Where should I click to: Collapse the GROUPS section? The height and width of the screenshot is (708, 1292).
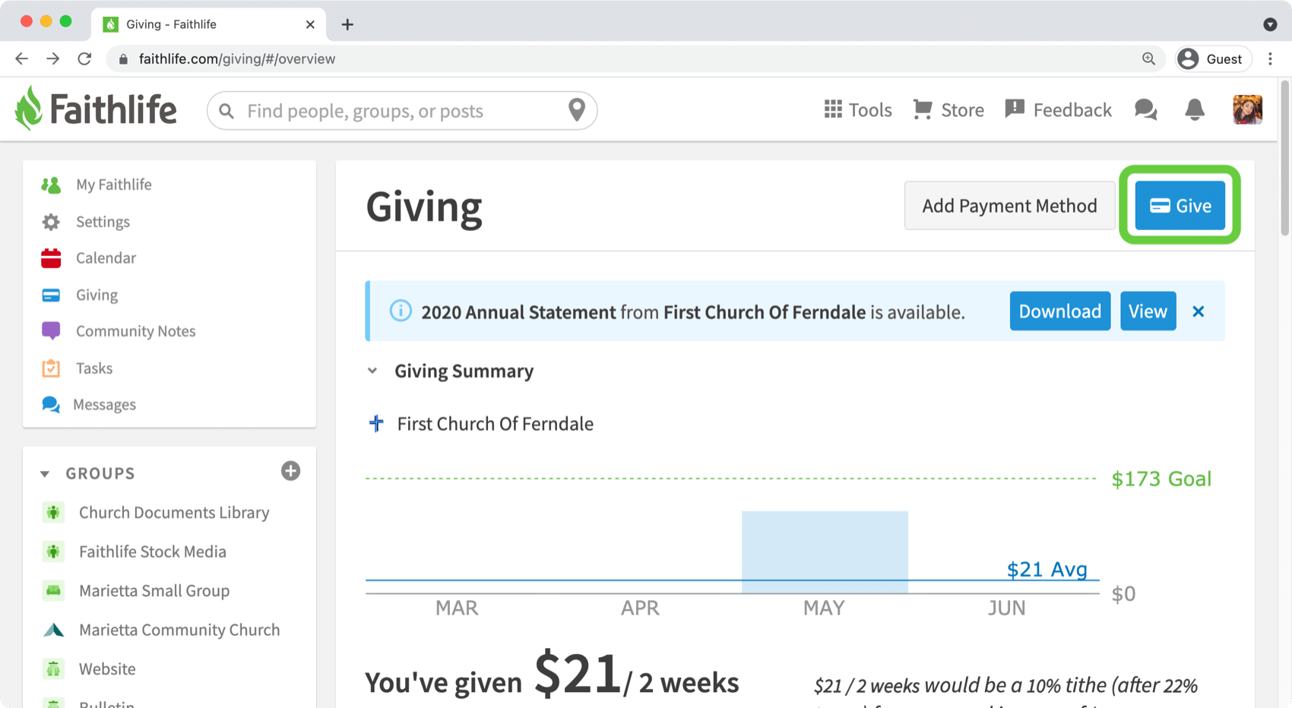(x=45, y=474)
